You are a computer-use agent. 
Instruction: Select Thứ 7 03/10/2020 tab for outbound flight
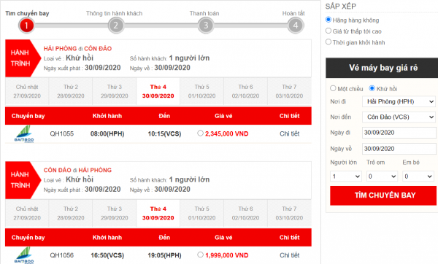pyautogui.click(x=289, y=91)
